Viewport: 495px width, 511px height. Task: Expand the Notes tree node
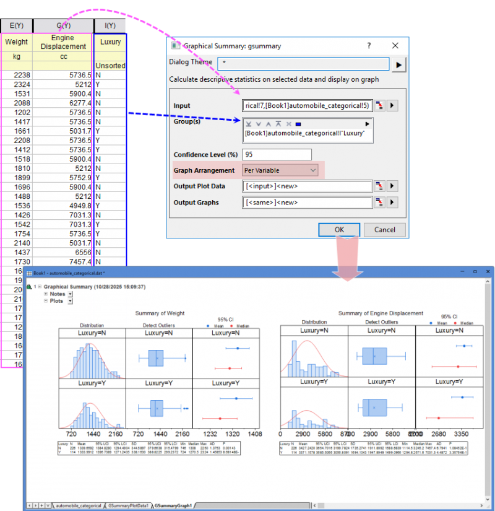point(46,294)
